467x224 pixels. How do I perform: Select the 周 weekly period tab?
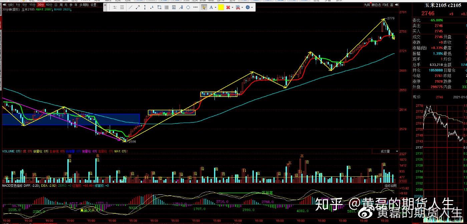61,5
